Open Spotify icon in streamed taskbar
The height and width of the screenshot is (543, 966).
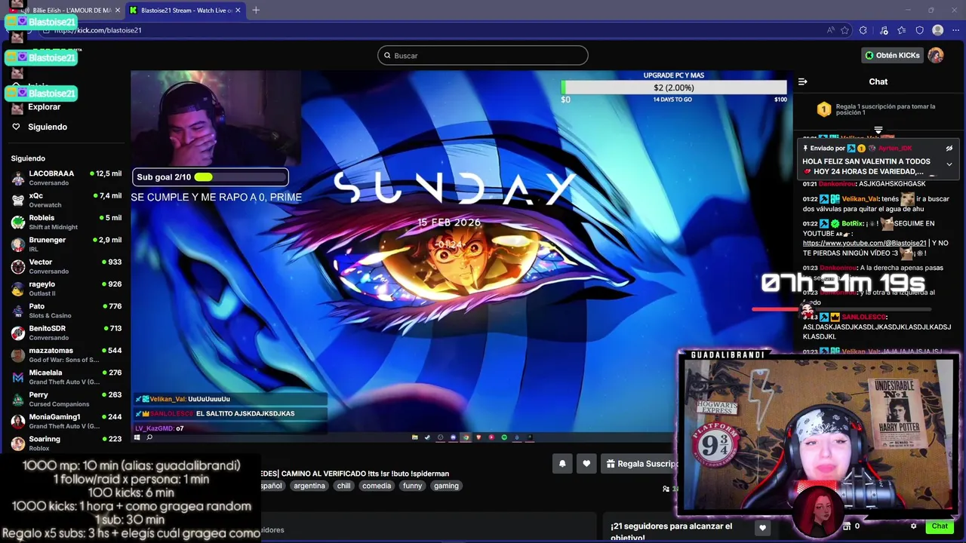coord(504,437)
